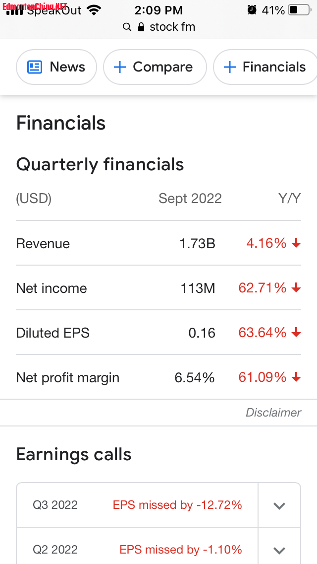
Task: Tap the Net profit margin 6.54% value
Action: click(195, 378)
